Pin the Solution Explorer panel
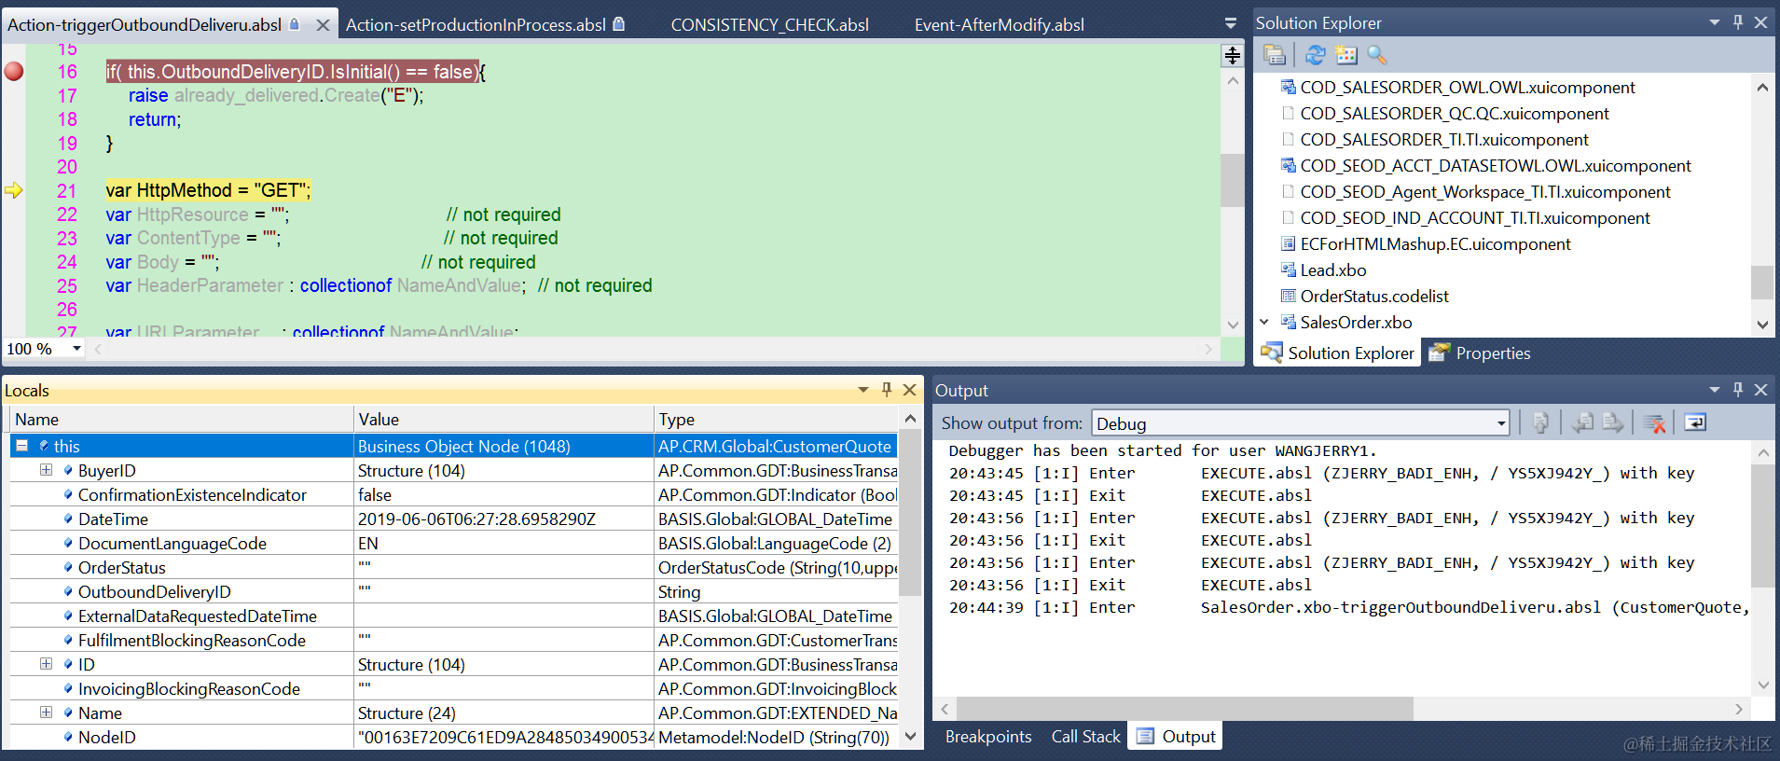 (x=1738, y=22)
